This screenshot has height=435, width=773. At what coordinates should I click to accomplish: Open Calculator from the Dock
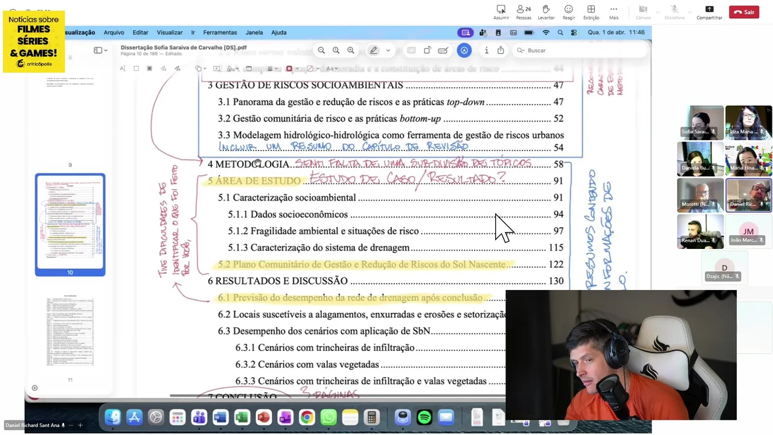click(371, 417)
